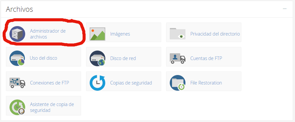
Task: Open the Copias de seguridad link
Action: click(131, 83)
